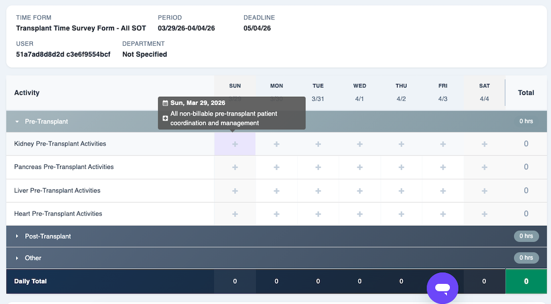The height and width of the screenshot is (304, 551).
Task: Click the FRI 4/3 column header
Action: pyautogui.click(x=443, y=92)
